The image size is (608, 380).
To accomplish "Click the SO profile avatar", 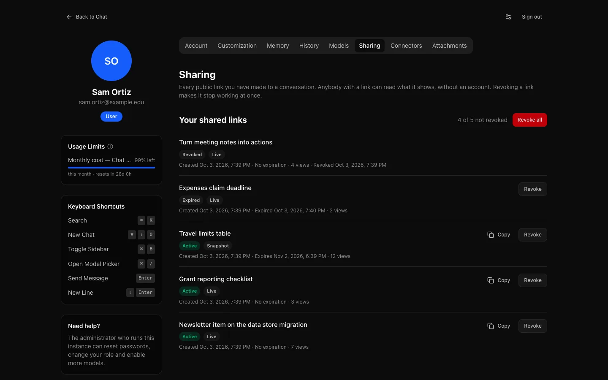I will click(111, 61).
